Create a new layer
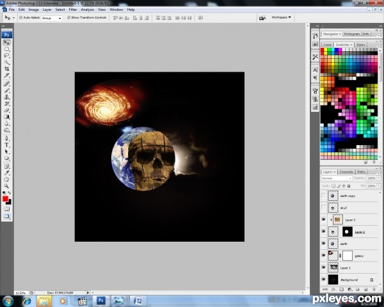Screen dimensions: 384x307 tap(365, 289)
